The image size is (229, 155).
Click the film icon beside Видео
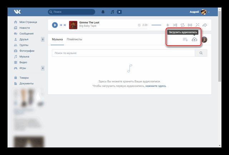coord(15,62)
